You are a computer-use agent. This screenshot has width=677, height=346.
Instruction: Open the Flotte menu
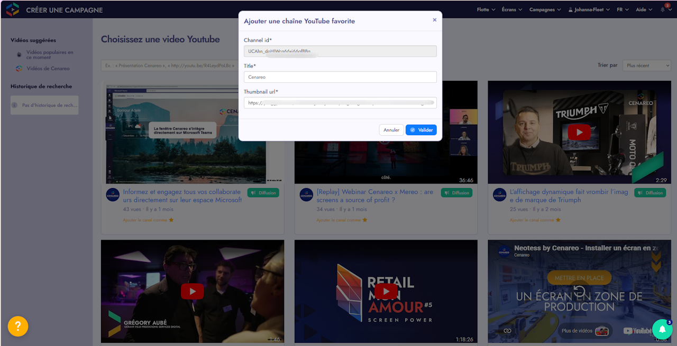pos(486,10)
